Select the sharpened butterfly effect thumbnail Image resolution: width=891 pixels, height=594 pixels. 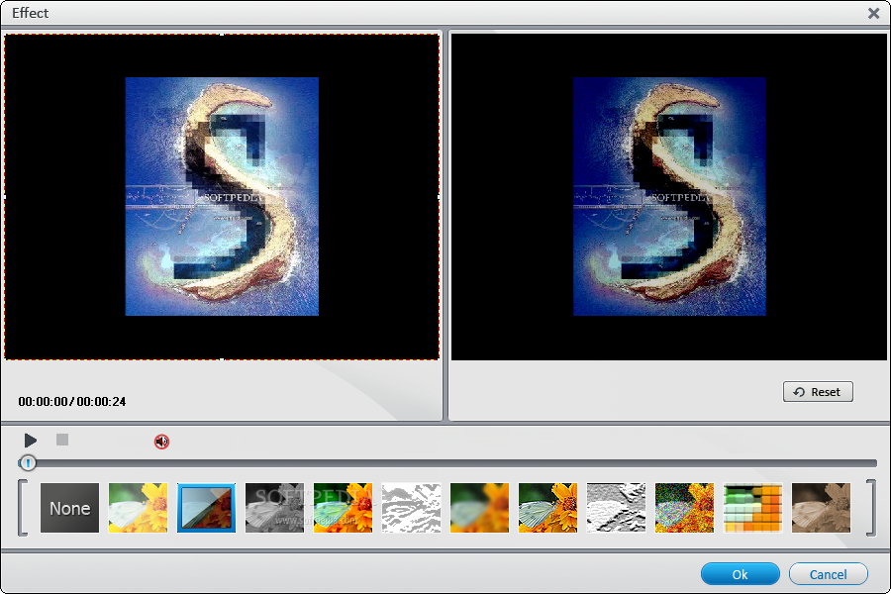547,508
